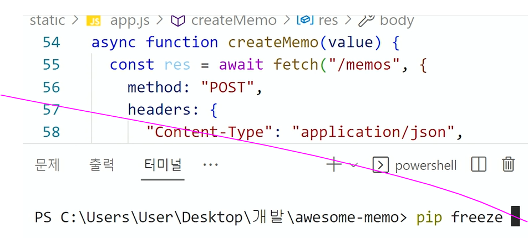Viewport: 528px width, 238px height.
Task: Select createMemo in the breadcrumb
Action: point(233,20)
